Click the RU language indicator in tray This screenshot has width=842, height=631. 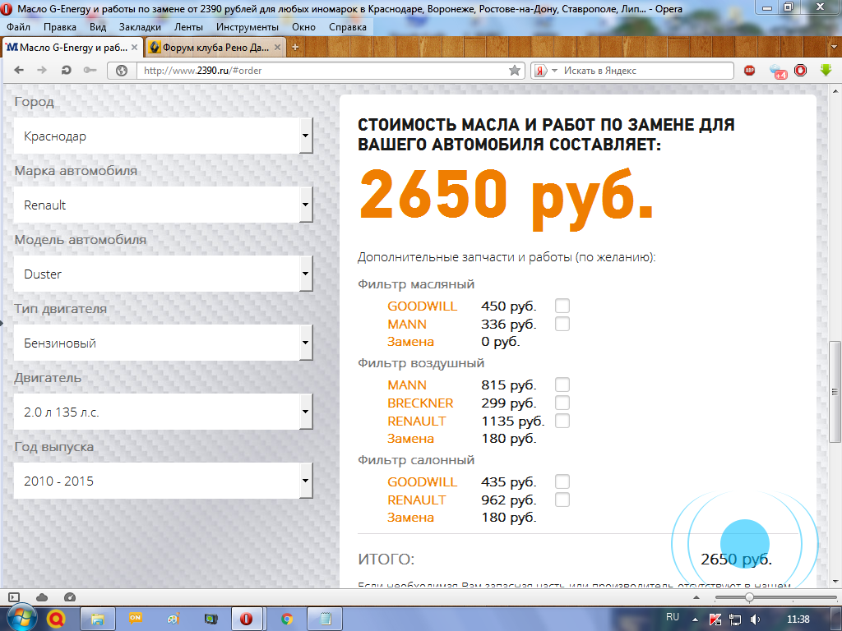[x=673, y=617]
